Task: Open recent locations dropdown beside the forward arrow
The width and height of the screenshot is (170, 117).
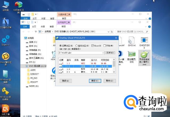Action: click(x=32, y=32)
